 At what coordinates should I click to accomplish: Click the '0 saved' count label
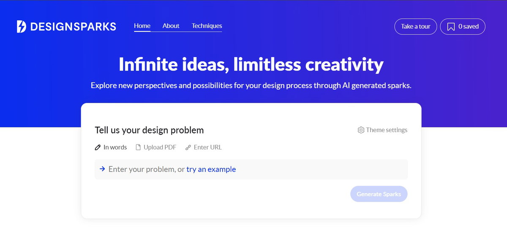point(469,26)
